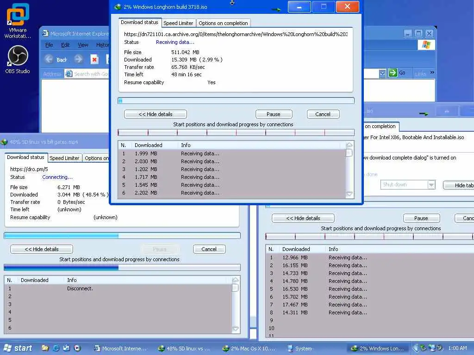Screen dimensions: 474x355
Task: Click the Search with Google address field
Action: [86, 74]
